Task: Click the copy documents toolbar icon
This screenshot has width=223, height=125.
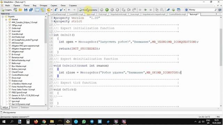Action: tap(157, 10)
